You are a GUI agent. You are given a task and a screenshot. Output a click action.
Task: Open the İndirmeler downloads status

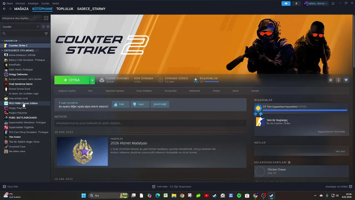[x=172, y=187]
